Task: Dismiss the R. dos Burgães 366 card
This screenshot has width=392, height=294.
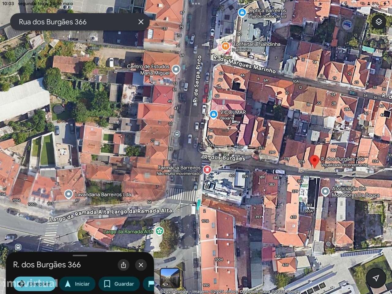Action: (141, 265)
